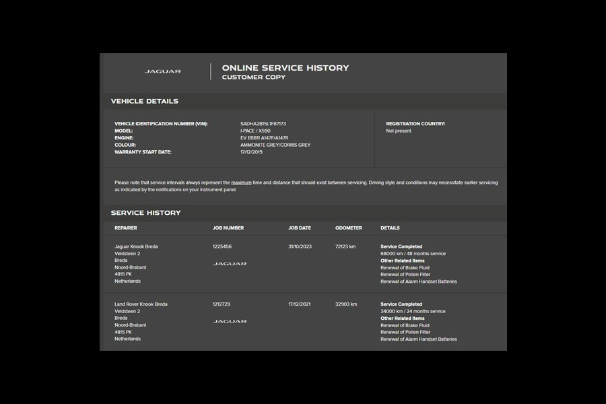Select job number 1225456
606x404 pixels.
222,246
